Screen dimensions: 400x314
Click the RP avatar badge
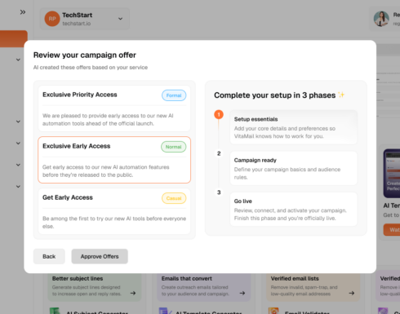[52, 19]
